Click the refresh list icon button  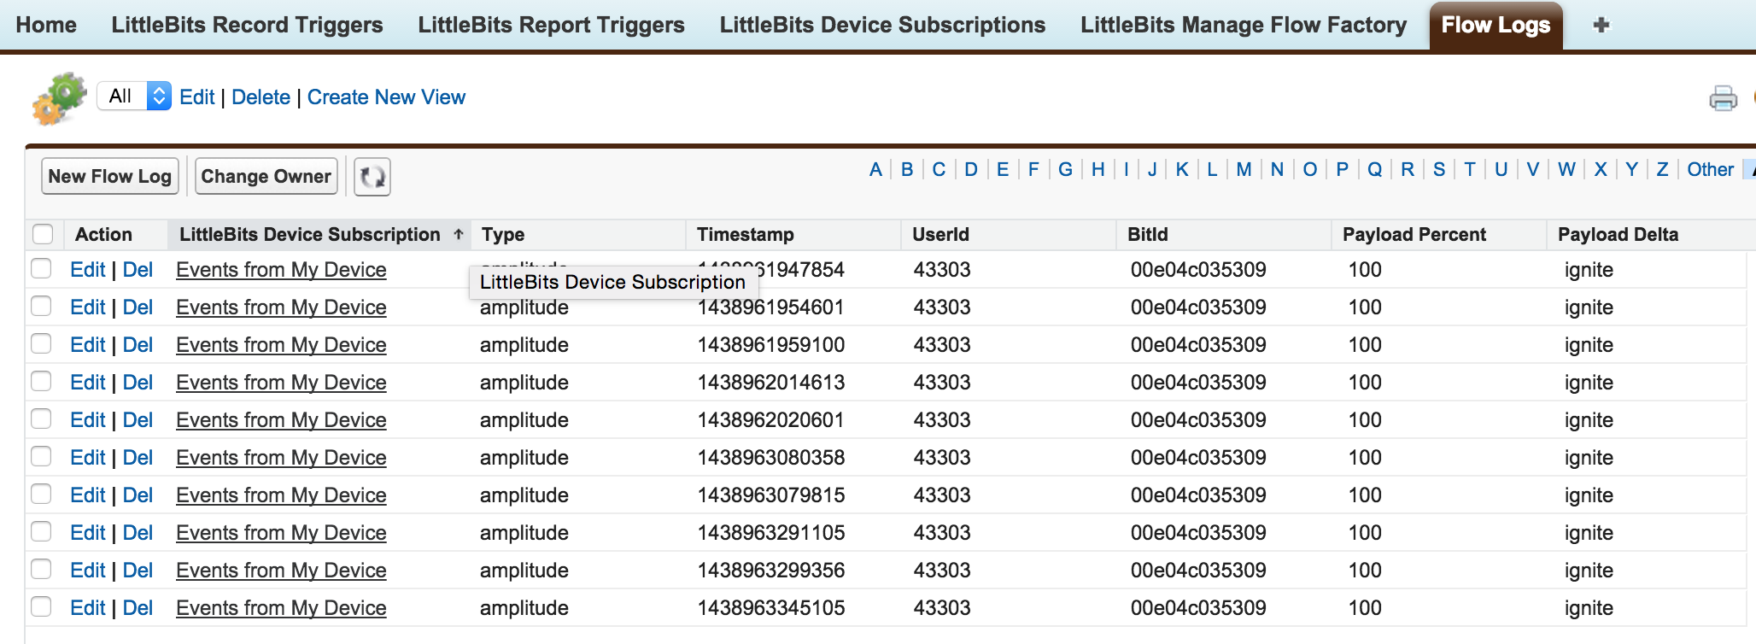372,177
